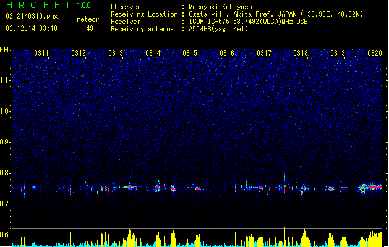
Task: Click the 0315 time marker
Action: [190, 53]
